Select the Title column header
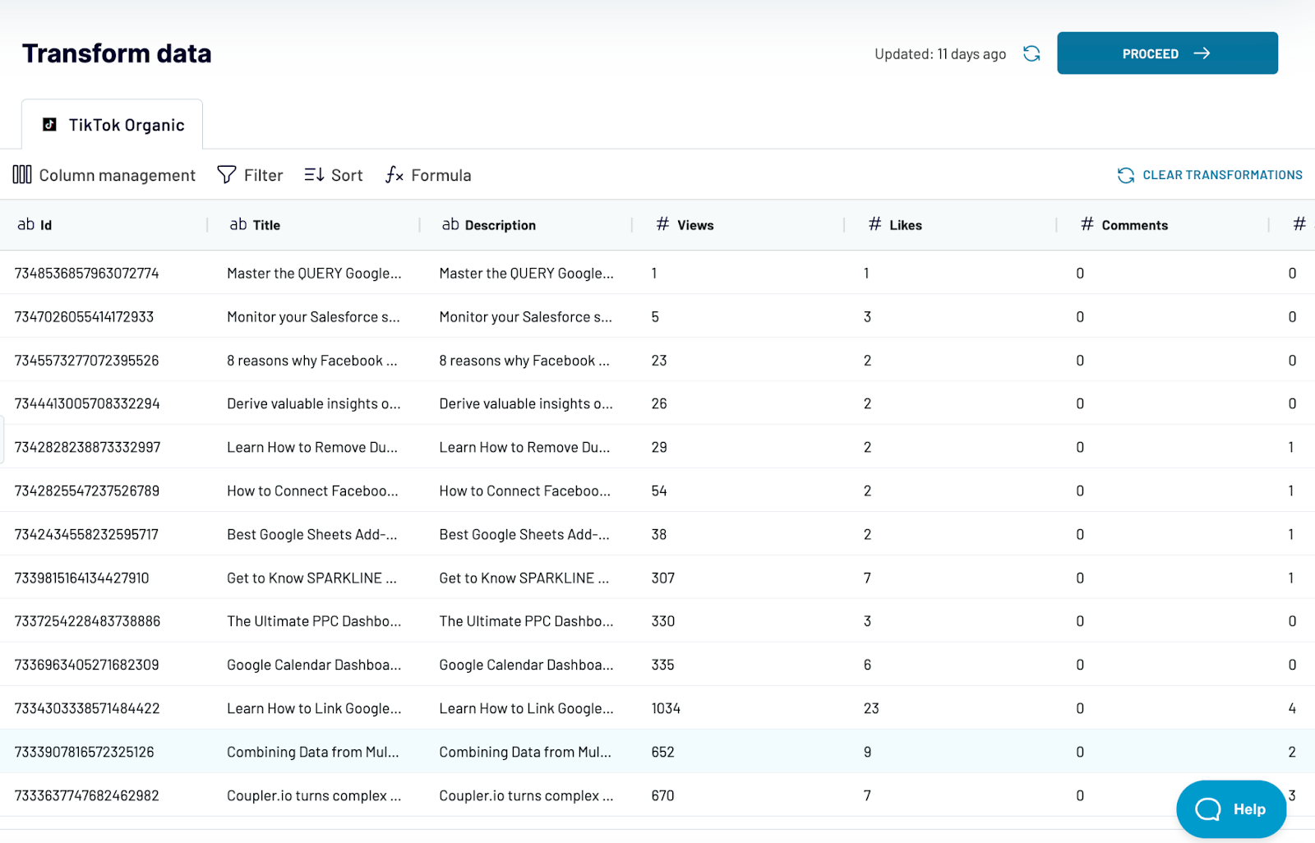Viewport: 1315px width, 843px height. [x=313, y=225]
